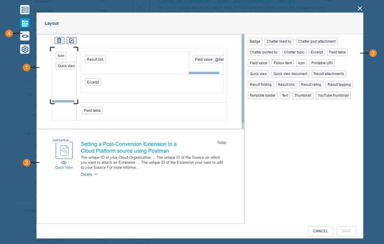Select the Result link component in layout
This screenshot has height=244, width=384.
tap(95, 60)
